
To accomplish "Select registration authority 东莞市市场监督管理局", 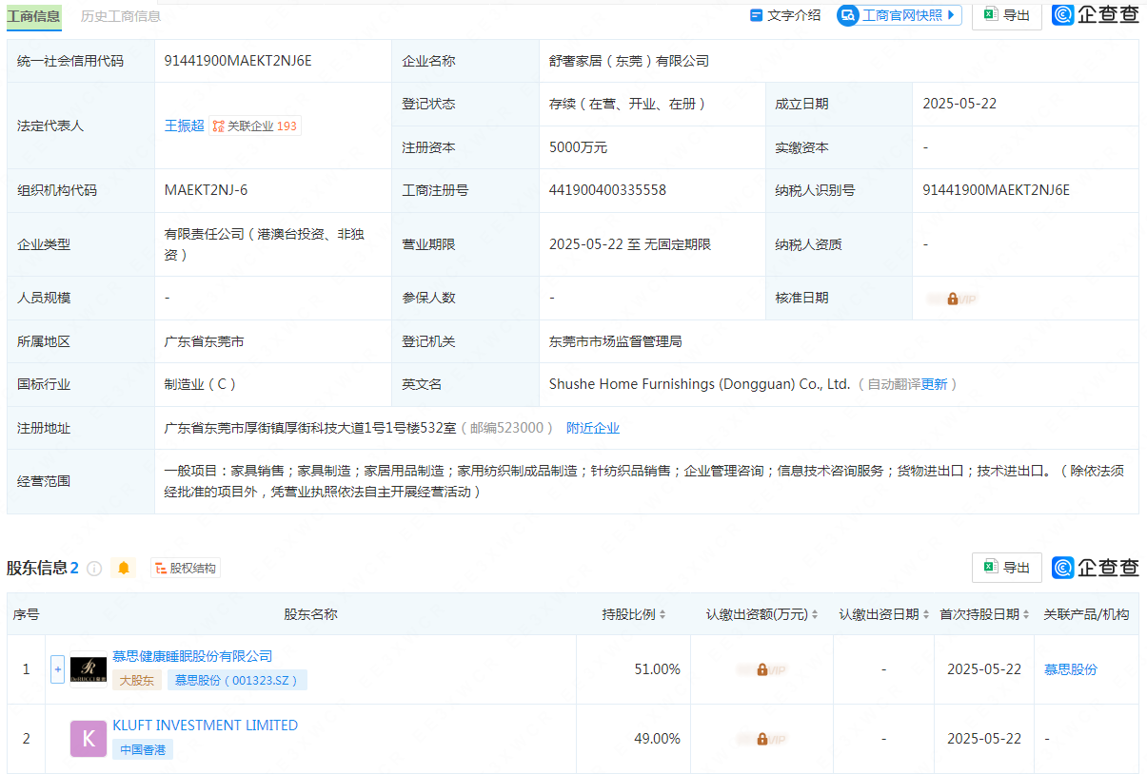I will 616,341.
